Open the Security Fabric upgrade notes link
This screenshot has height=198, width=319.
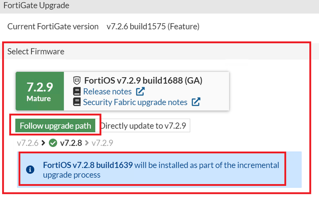pos(135,102)
